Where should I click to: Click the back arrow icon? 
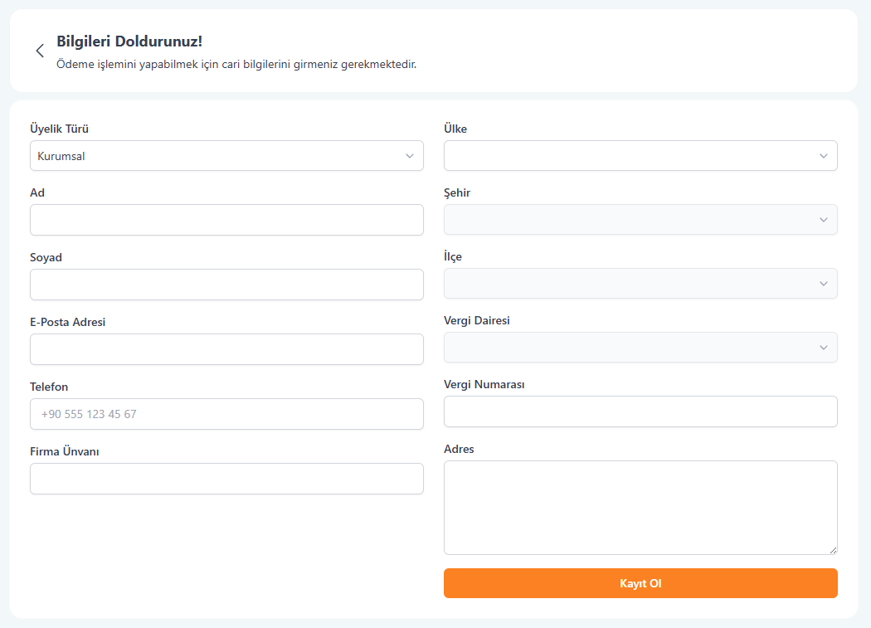click(39, 51)
